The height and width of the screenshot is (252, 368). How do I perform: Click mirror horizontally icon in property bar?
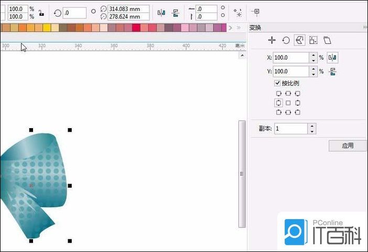[161, 13]
